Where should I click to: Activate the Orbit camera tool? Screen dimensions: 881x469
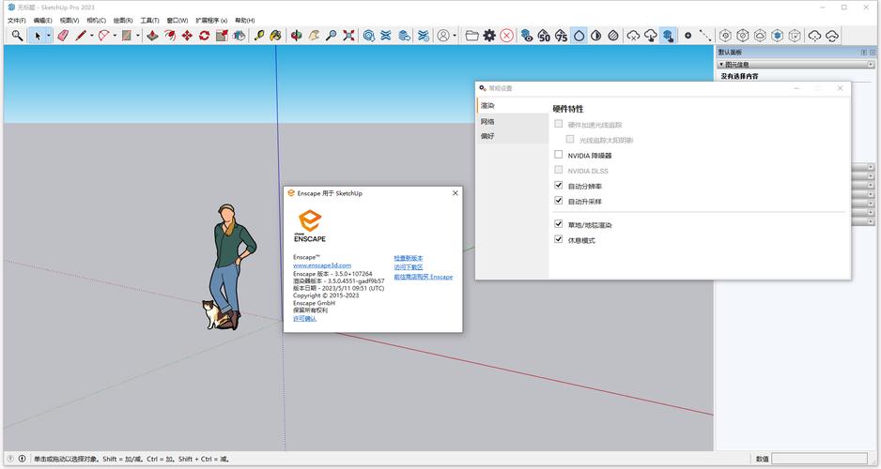pyautogui.click(x=297, y=36)
